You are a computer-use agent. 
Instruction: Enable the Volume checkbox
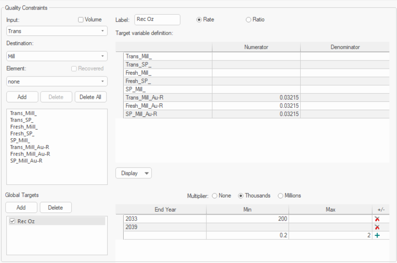tap(81, 20)
